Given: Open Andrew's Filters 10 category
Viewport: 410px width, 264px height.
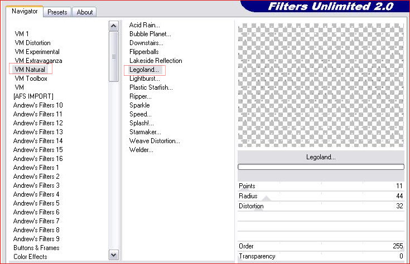Looking at the screenshot, I should click(38, 105).
